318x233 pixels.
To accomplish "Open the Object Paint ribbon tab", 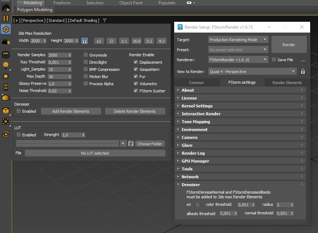I will point(131,3).
